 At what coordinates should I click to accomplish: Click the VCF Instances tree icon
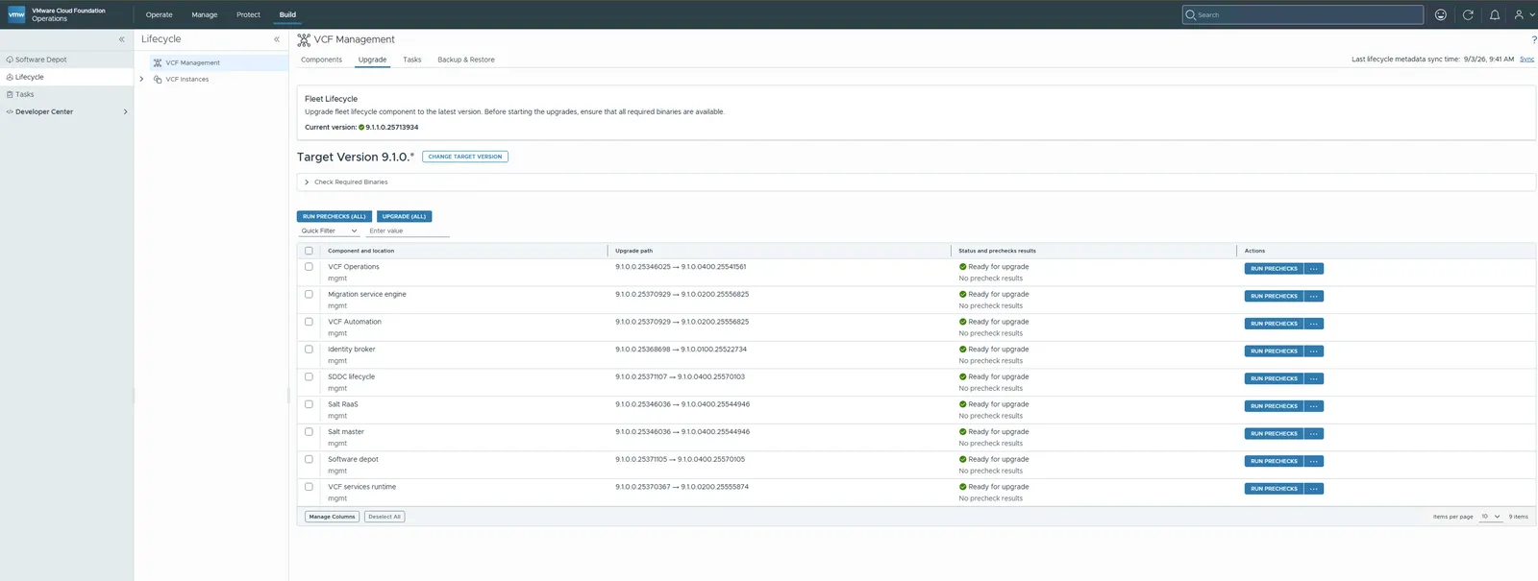pos(158,79)
